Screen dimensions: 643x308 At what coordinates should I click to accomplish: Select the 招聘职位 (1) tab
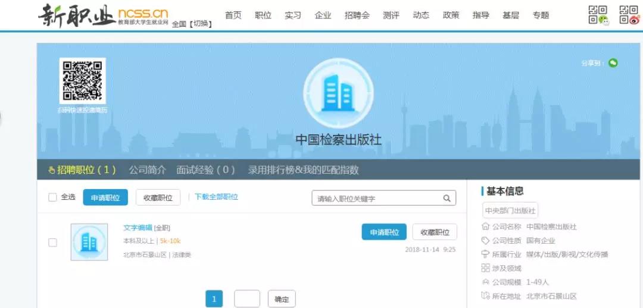pos(82,170)
